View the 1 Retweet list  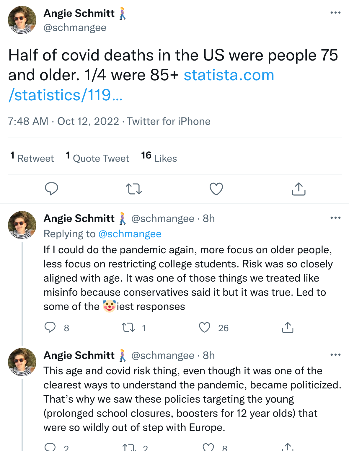[32, 158]
